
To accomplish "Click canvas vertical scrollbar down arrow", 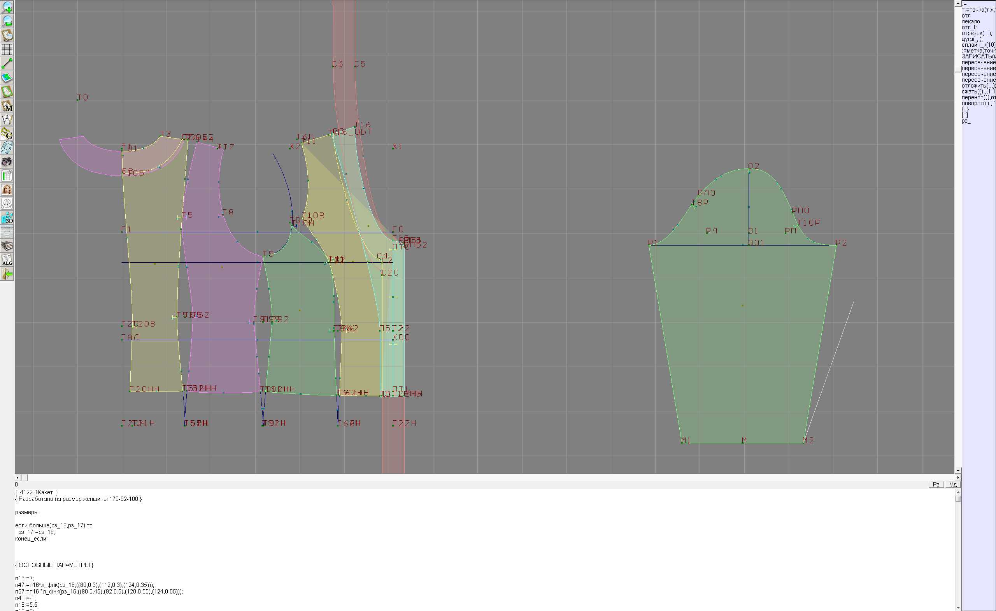I will 957,471.
